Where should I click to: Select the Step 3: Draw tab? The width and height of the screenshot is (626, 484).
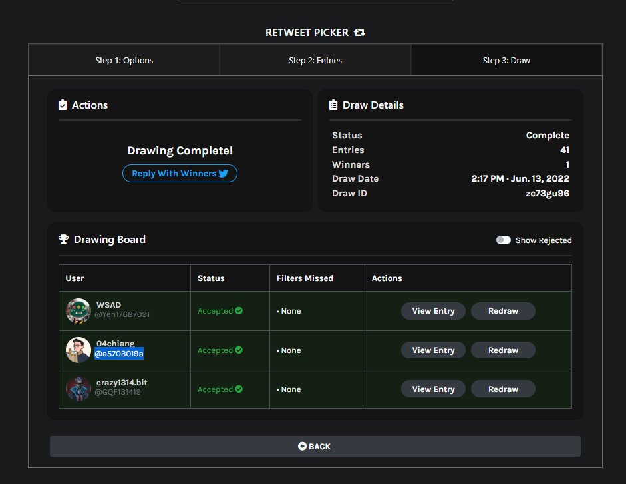click(506, 60)
